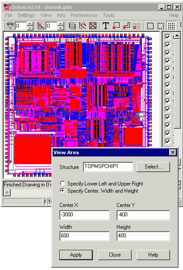Screen dimensions: 183x270
Task: Maximize the Qckvu main window
Action: [169, 7]
